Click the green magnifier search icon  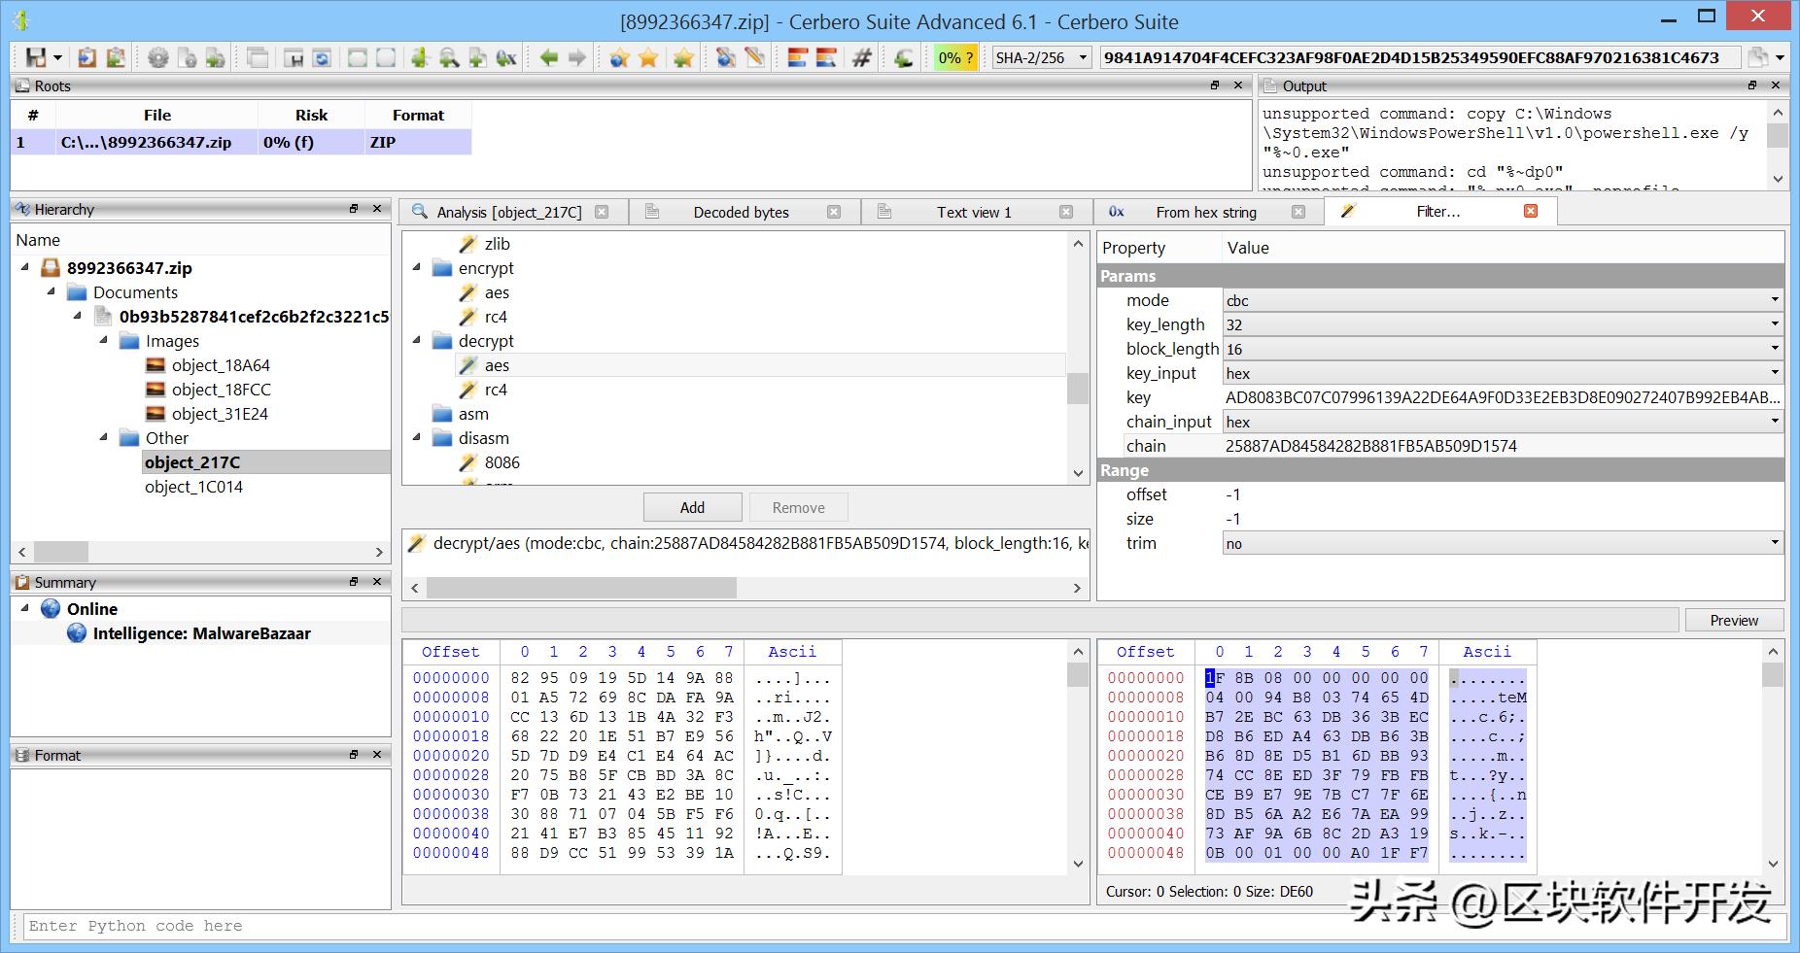tap(448, 58)
